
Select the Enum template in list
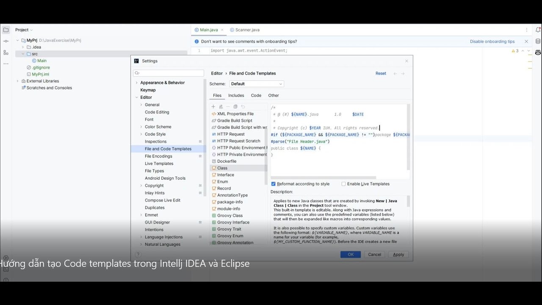[x=223, y=182]
